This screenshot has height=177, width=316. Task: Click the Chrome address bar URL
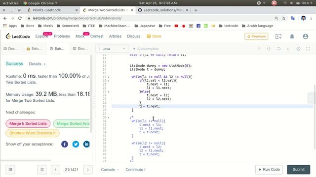click(x=77, y=18)
